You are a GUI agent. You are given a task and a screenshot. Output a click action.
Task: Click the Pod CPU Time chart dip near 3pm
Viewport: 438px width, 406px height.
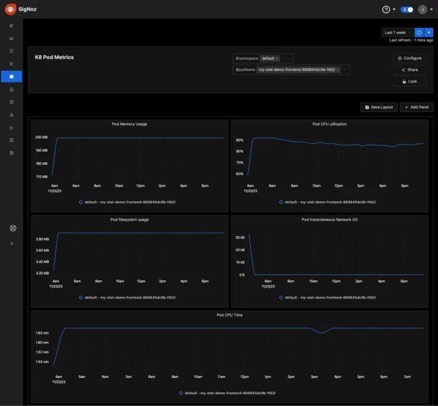[x=322, y=332]
